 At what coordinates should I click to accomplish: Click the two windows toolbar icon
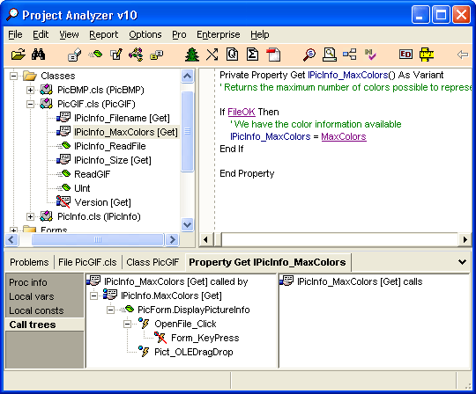157,55
